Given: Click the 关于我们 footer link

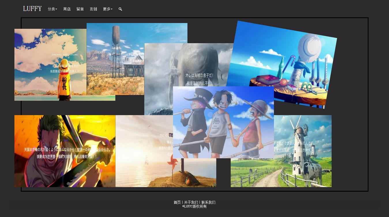Looking at the screenshot, I should [x=191, y=202].
